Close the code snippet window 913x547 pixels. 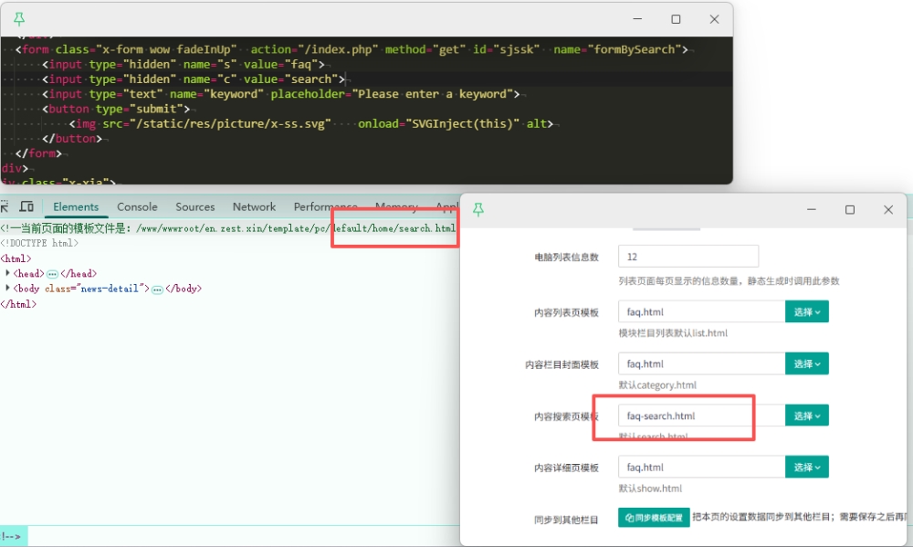pos(714,19)
